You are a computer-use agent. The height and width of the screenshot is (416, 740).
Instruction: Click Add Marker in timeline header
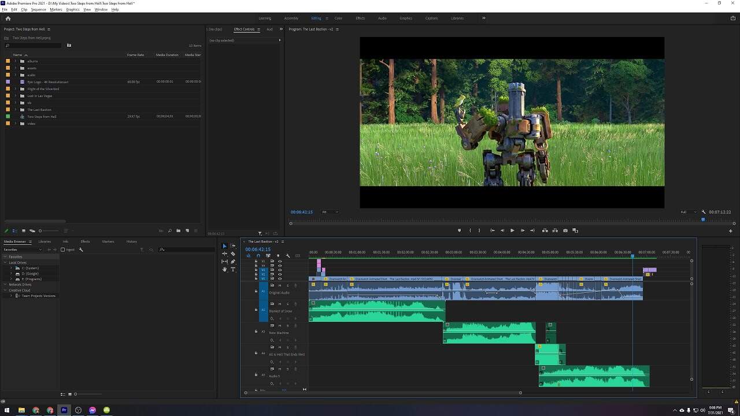[x=278, y=255]
